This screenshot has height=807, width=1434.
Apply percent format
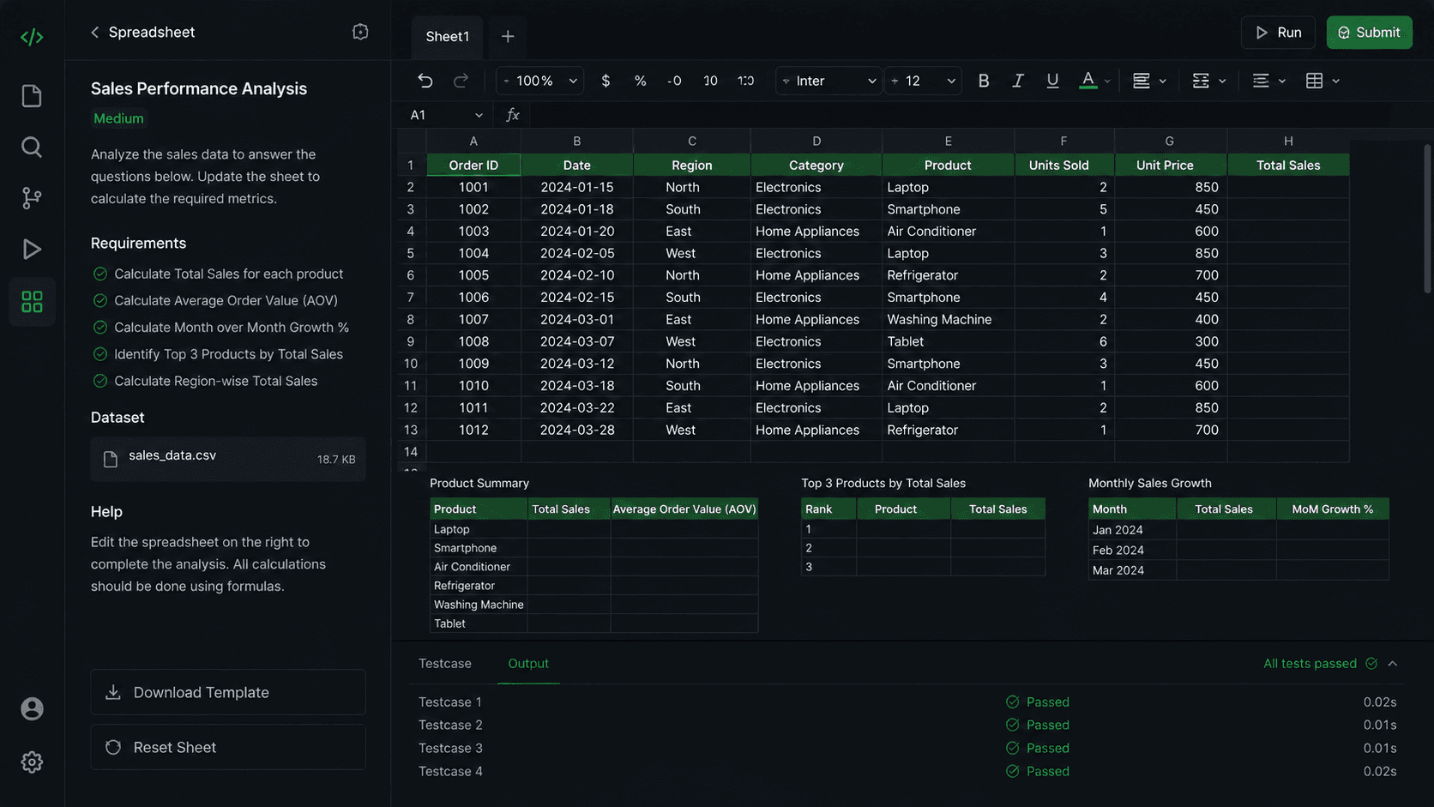640,81
